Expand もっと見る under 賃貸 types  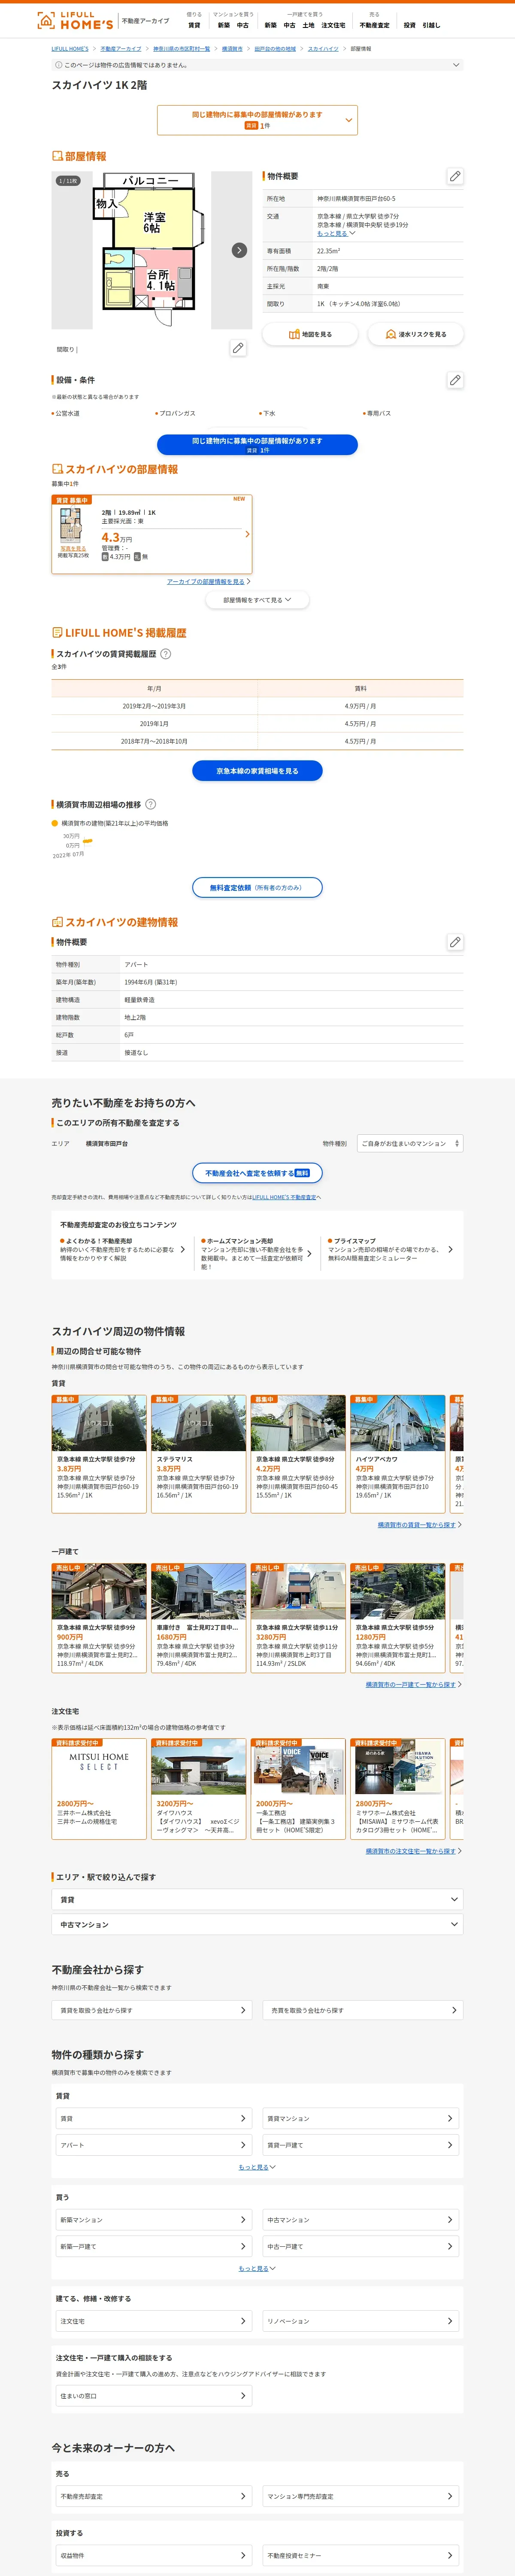coord(257,2167)
